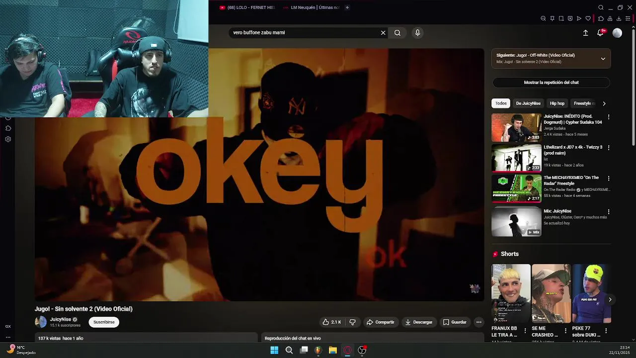
Task: Open JuicyNise INÉDITO Cypher Sudaka thumbnail
Action: point(516,128)
